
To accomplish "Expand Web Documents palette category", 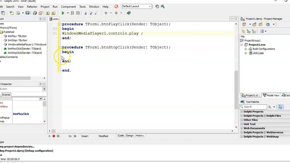I will click(242, 128).
